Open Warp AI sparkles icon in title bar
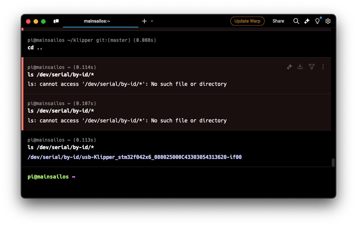 point(307,21)
